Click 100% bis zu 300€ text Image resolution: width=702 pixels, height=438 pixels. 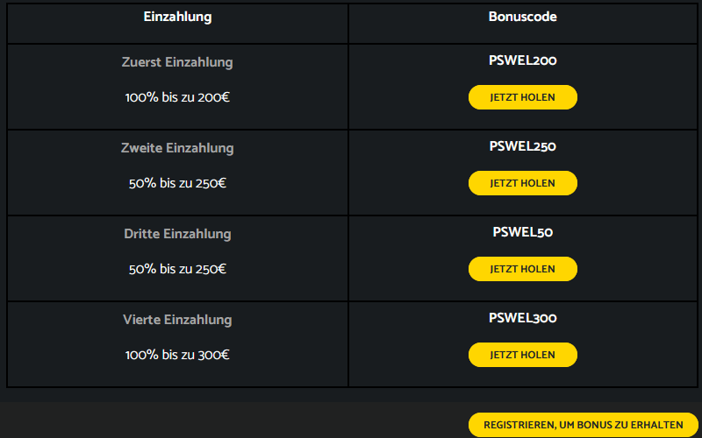pos(177,355)
